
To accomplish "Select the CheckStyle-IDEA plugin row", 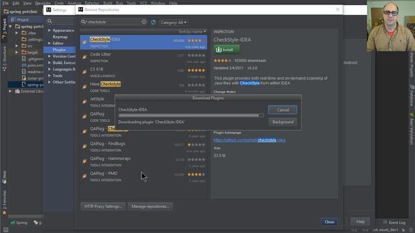I will 143,42.
